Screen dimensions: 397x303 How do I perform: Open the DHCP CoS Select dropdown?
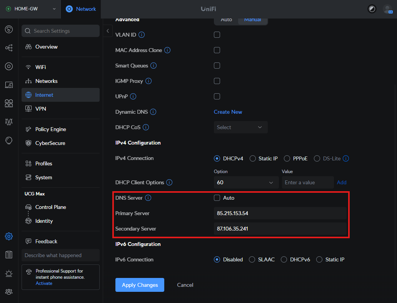[x=240, y=127]
